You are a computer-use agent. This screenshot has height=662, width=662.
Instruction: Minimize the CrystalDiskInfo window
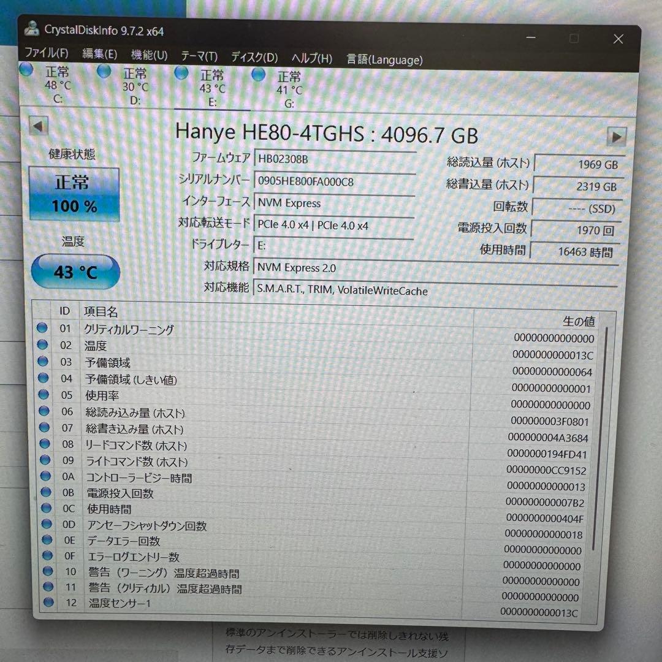(x=531, y=37)
